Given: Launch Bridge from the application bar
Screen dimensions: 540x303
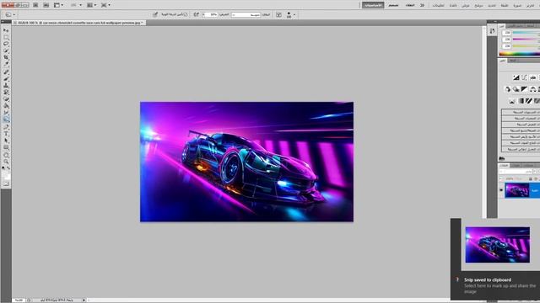Looking at the screenshot, I should [35, 5].
